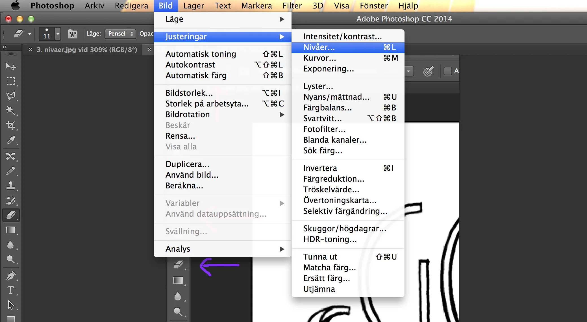Choose Kurvor adjustment
The height and width of the screenshot is (322, 587).
coord(348,58)
